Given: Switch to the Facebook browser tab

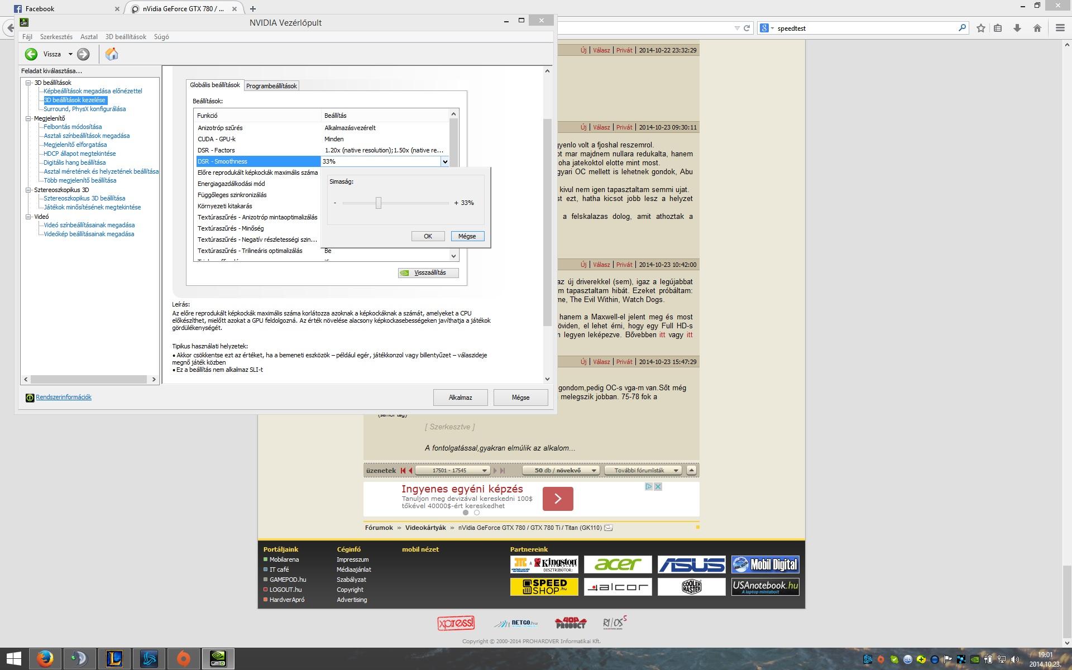Looking at the screenshot, I should point(67,9).
